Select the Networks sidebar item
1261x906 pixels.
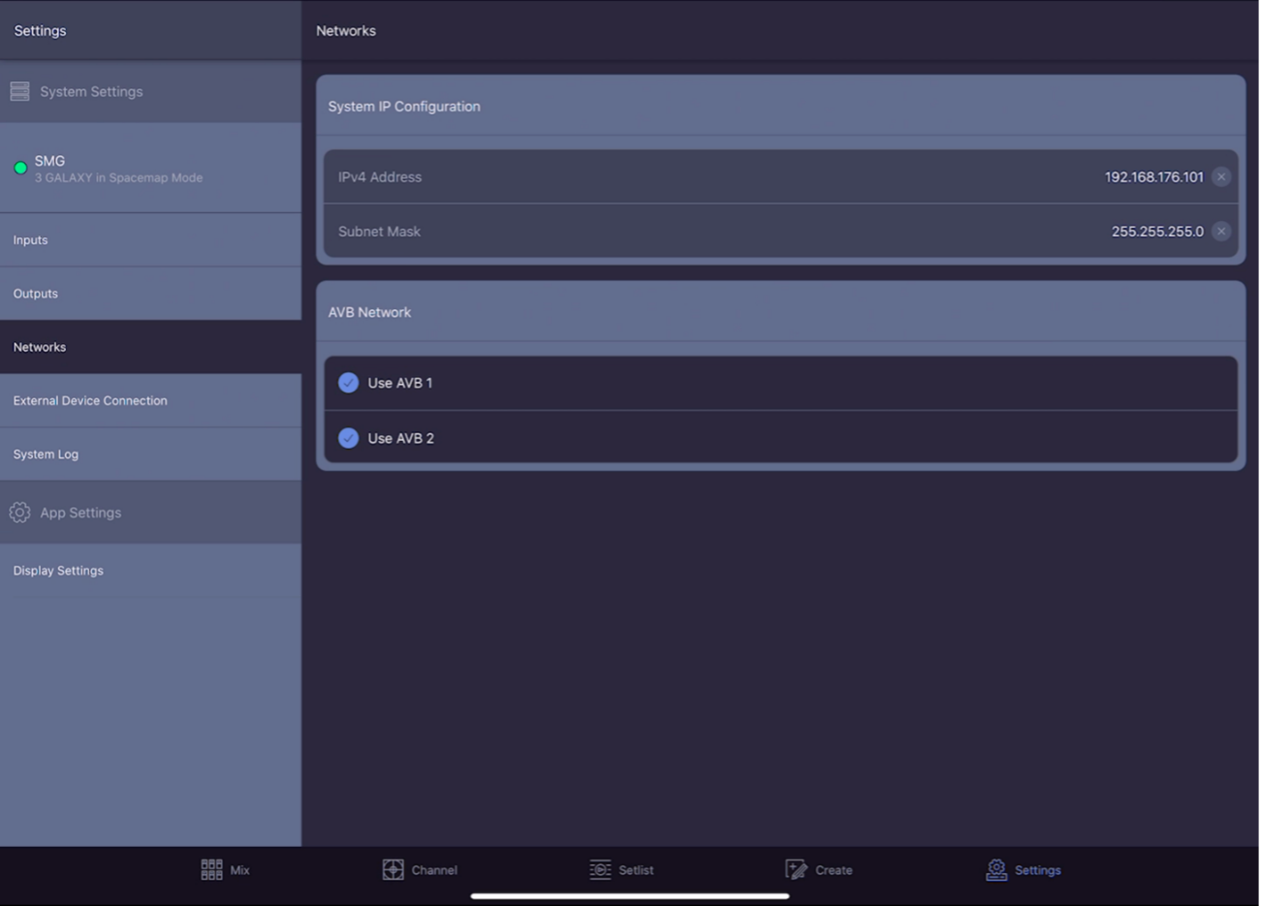pyautogui.click(x=150, y=347)
